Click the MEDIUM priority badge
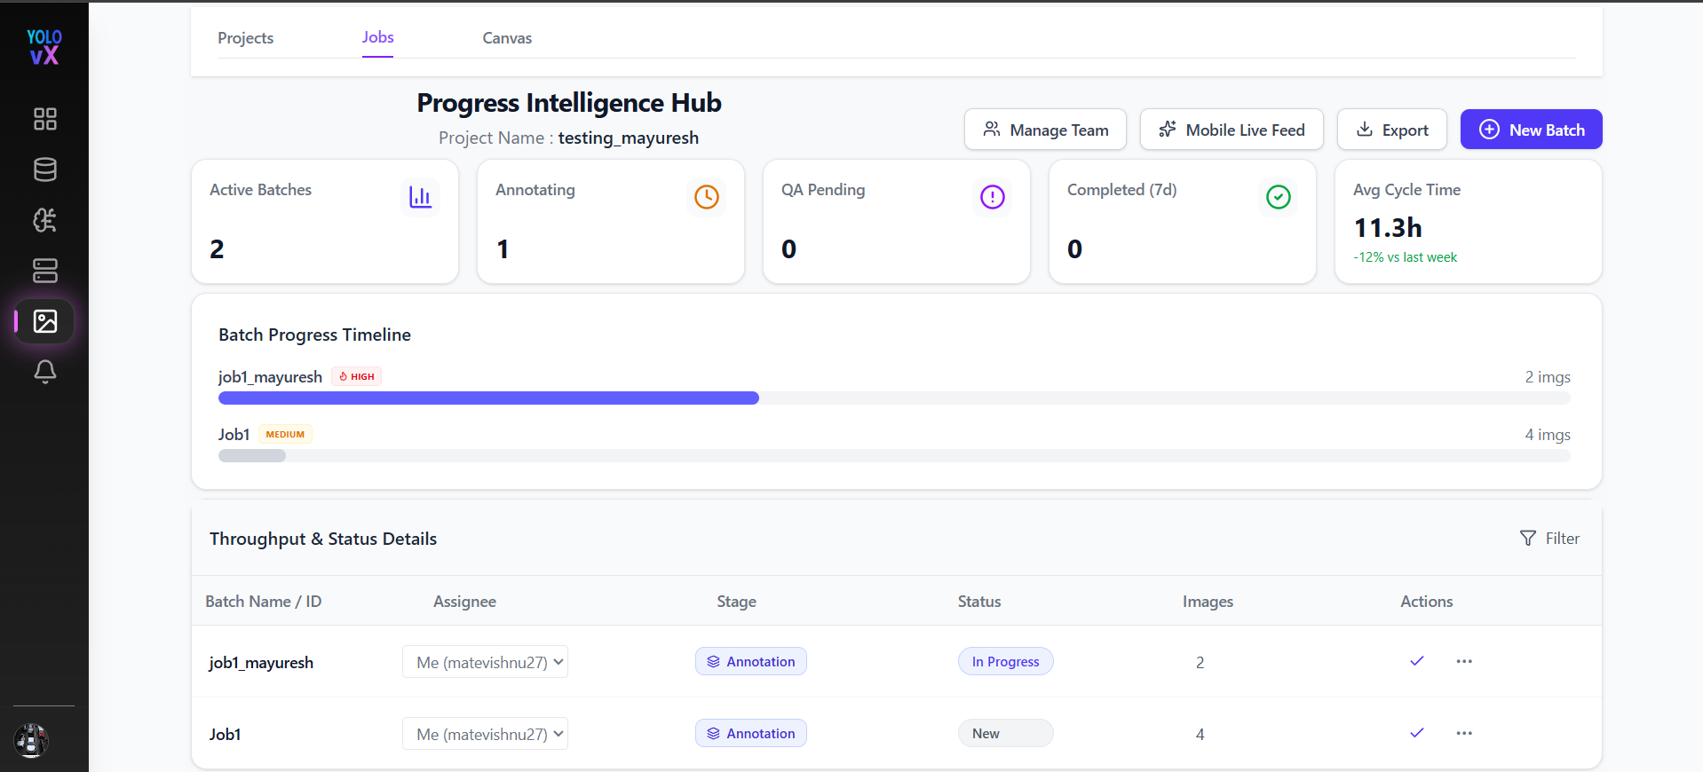 285,434
